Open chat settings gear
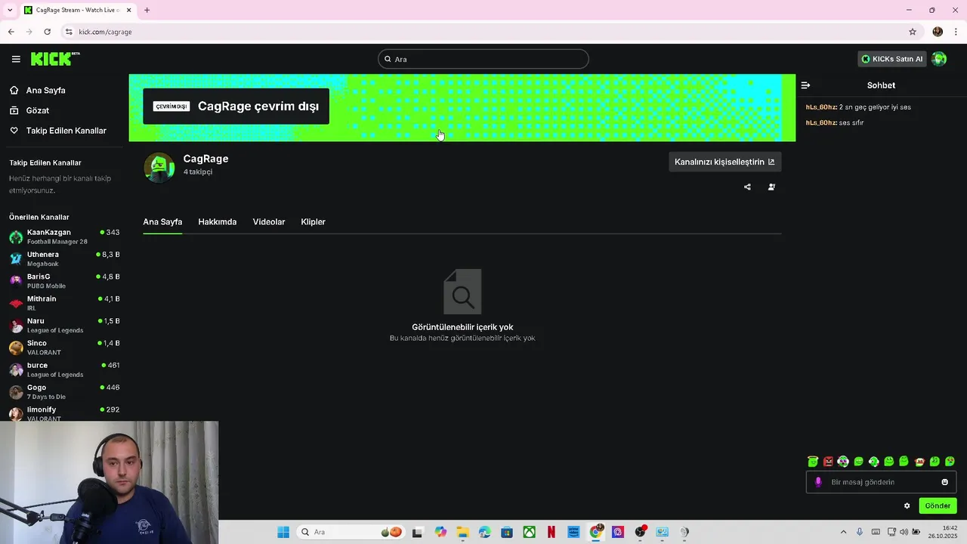967x544 pixels. (x=907, y=506)
